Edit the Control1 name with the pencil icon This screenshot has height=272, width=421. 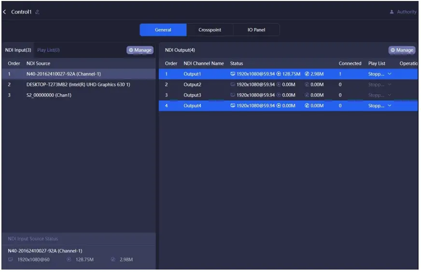pyautogui.click(x=37, y=12)
